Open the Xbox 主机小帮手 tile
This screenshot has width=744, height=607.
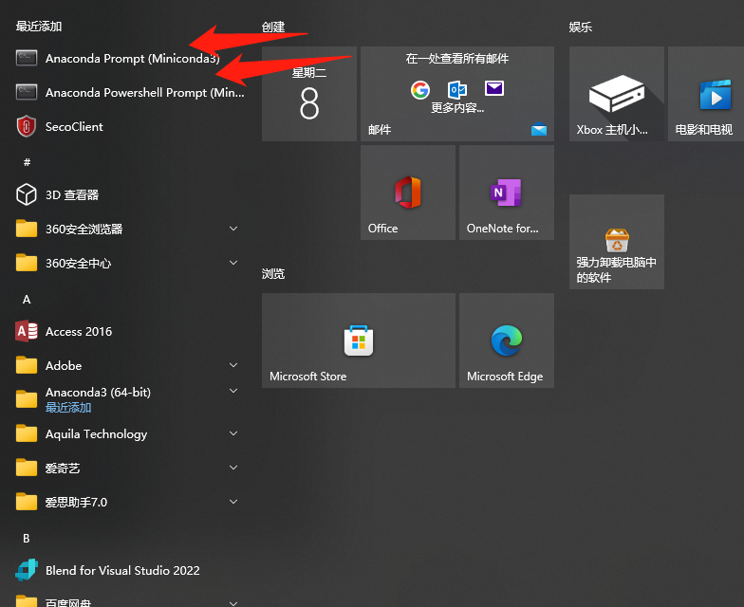(617, 94)
